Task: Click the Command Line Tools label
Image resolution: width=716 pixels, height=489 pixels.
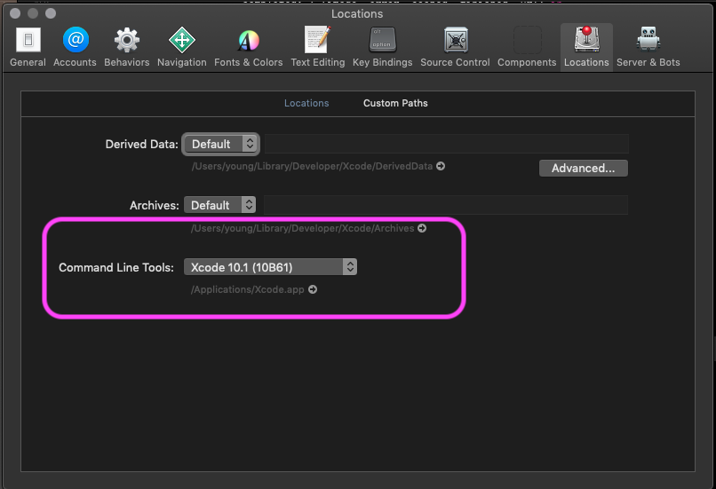Action: coord(116,267)
